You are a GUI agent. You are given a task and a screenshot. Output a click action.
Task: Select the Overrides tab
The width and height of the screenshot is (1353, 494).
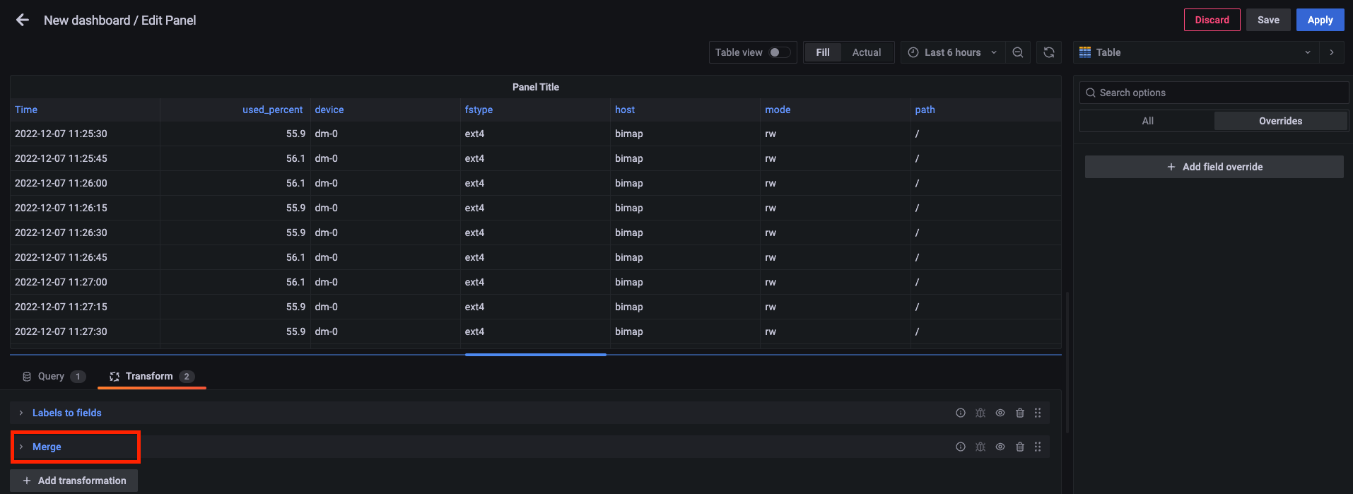tap(1280, 121)
